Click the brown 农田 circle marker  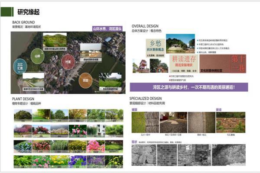pyautogui.click(x=85, y=80)
